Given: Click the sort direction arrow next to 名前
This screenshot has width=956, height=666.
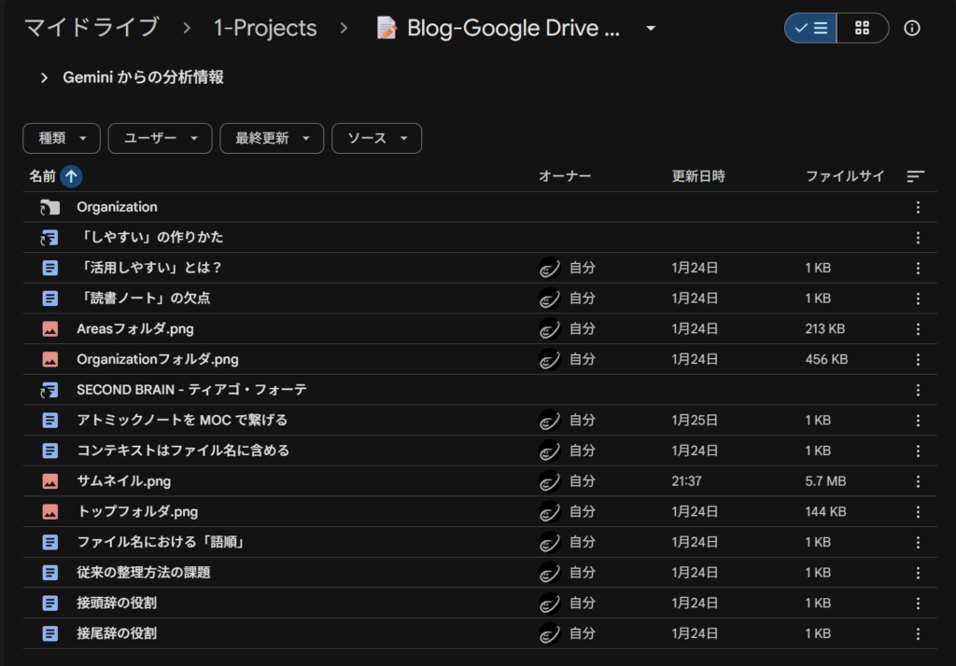Looking at the screenshot, I should [71, 176].
